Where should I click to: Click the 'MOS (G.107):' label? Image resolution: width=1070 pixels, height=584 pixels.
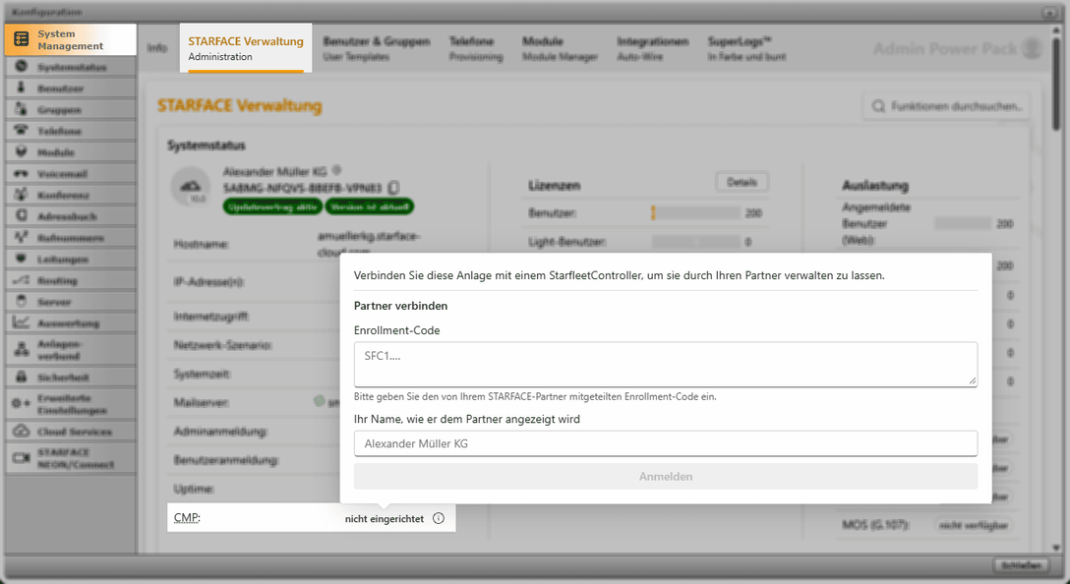[875, 525]
